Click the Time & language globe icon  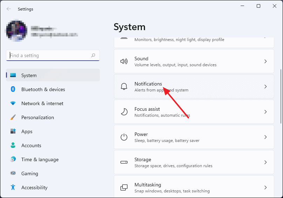tap(13, 159)
